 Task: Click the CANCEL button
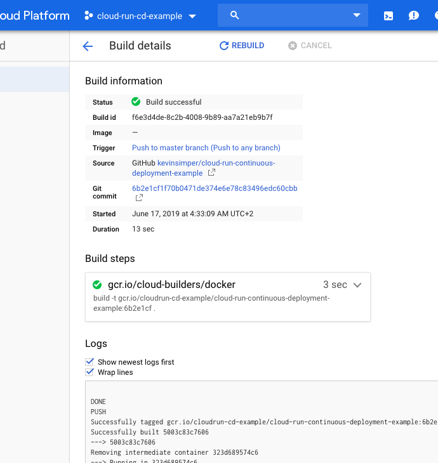pyautogui.click(x=310, y=46)
